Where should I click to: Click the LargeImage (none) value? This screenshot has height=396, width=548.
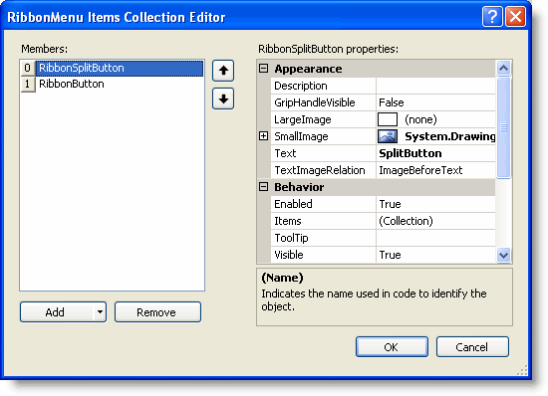click(x=420, y=119)
